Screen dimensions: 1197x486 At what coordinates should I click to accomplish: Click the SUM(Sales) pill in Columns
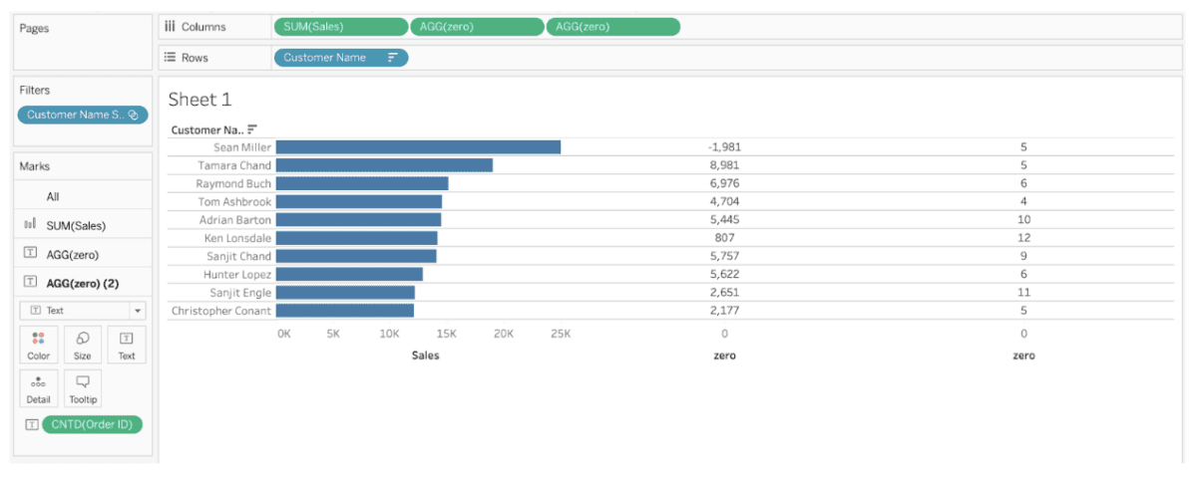click(x=341, y=27)
